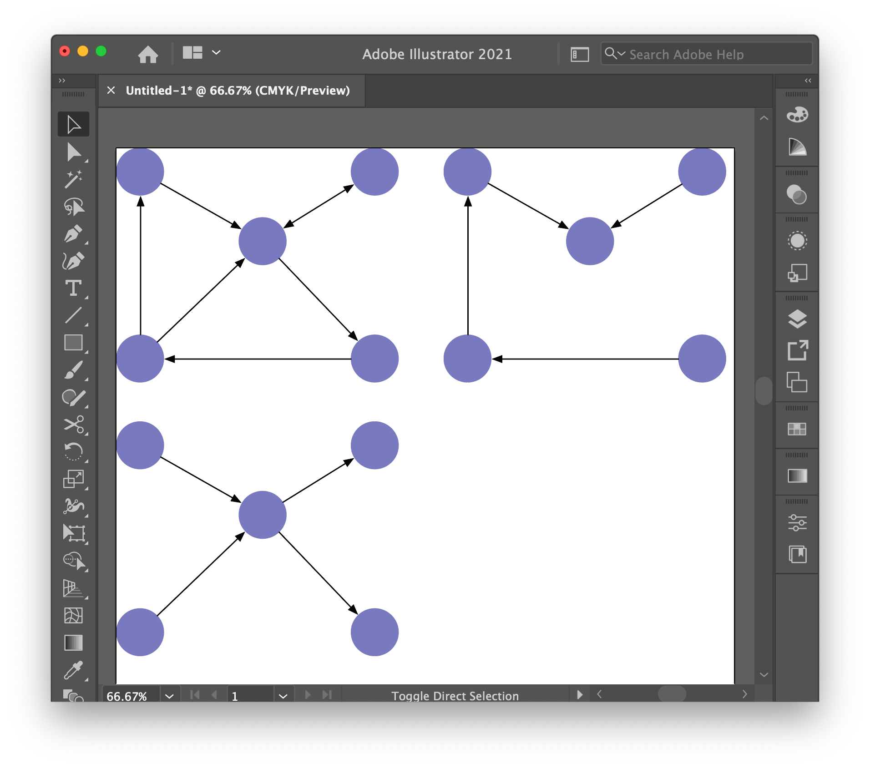This screenshot has width=870, height=769.
Task: Open the Swatches panel icon
Action: pyautogui.click(x=797, y=429)
